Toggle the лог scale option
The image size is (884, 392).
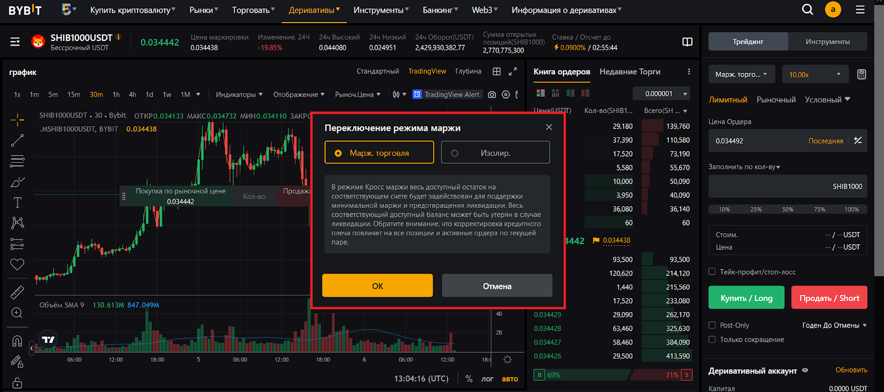(x=487, y=379)
